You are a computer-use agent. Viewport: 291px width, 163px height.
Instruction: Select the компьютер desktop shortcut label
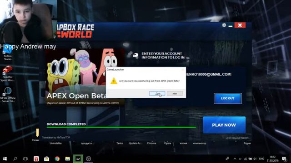click(x=199, y=143)
